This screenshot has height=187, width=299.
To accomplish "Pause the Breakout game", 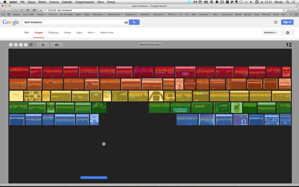I will pyautogui.click(x=43, y=45).
